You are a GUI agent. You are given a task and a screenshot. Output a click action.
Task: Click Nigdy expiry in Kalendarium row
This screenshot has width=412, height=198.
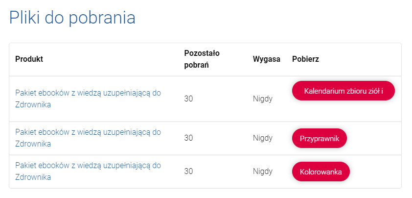[x=263, y=99]
